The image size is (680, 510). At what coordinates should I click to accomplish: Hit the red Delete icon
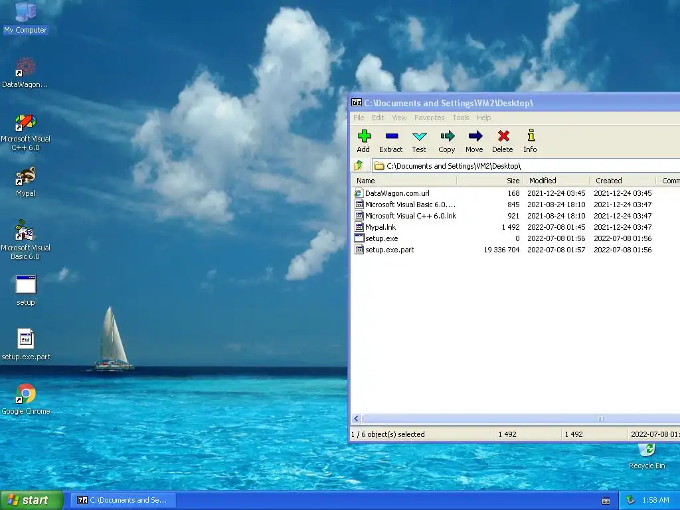[503, 141]
